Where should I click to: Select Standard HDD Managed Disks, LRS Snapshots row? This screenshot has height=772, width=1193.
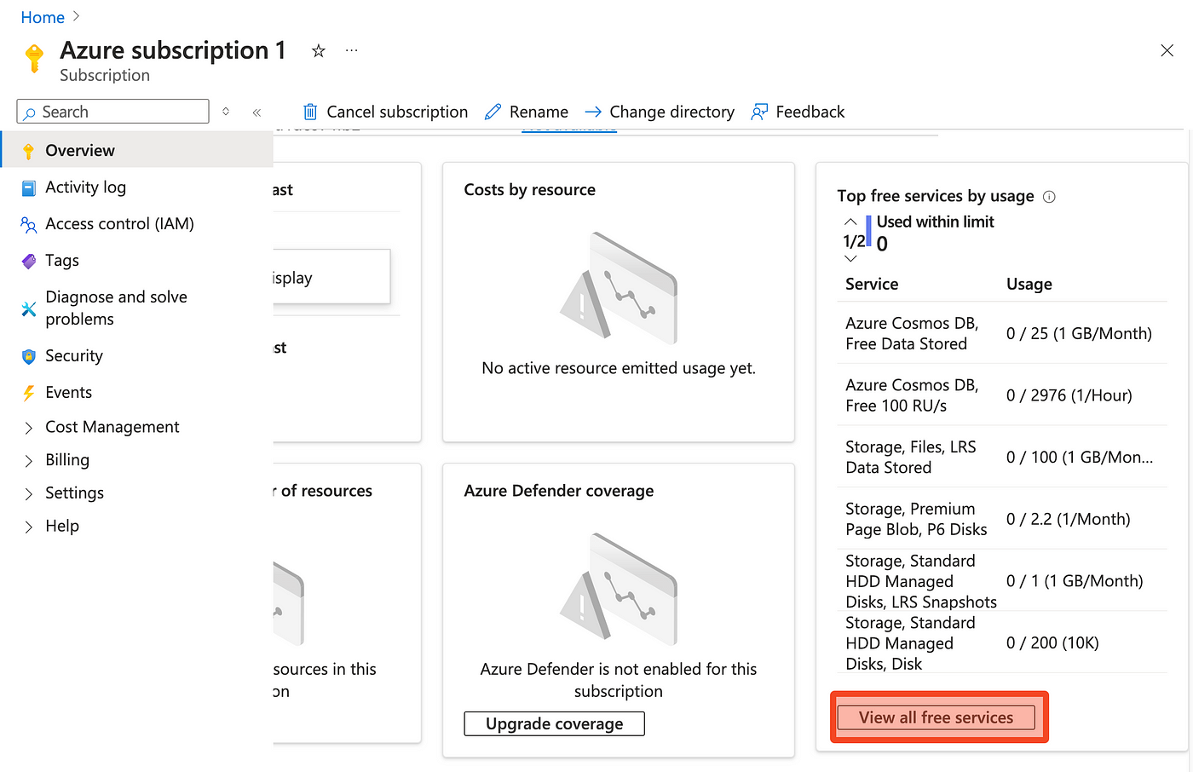point(1002,581)
